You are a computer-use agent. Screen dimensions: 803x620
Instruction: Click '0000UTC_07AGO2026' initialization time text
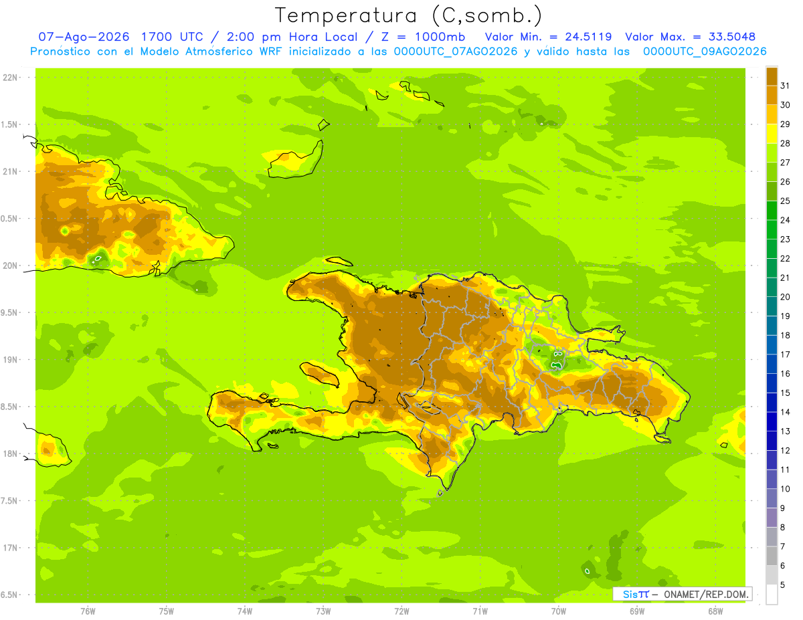(456, 51)
